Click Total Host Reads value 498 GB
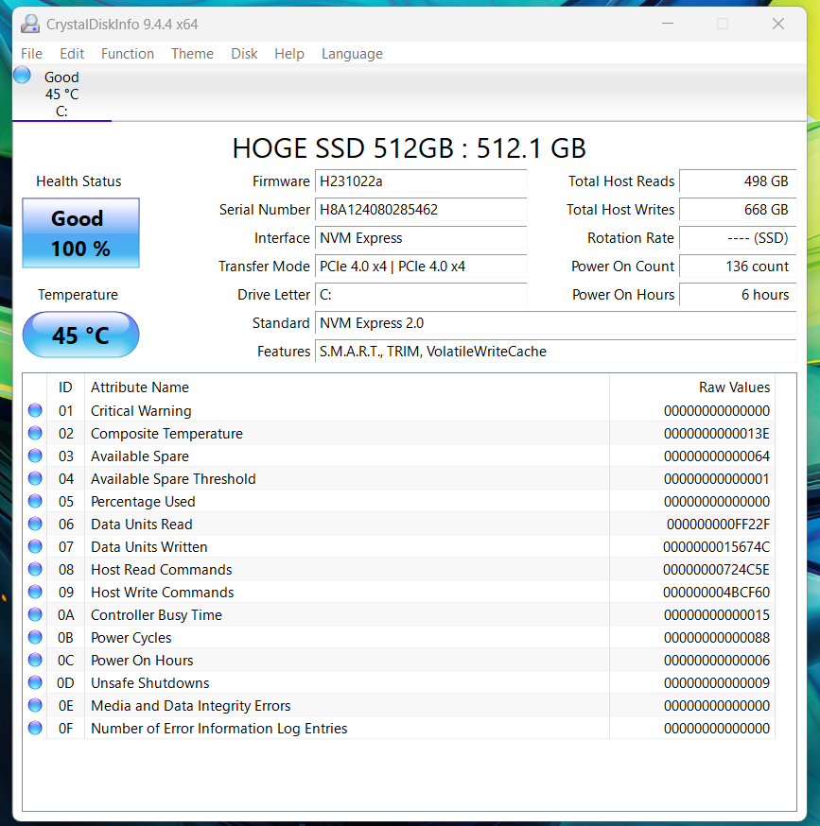Screen dimensions: 820x826 click(x=738, y=181)
